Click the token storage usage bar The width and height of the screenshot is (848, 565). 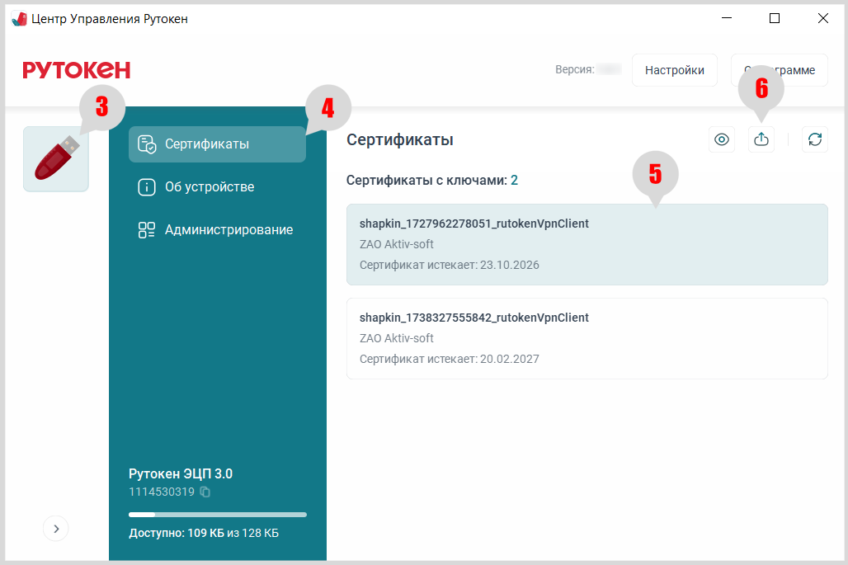(x=218, y=515)
